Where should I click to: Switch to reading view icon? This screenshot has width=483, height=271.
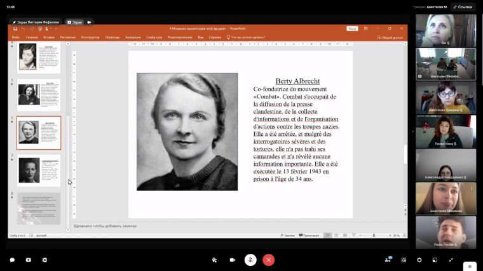345,235
